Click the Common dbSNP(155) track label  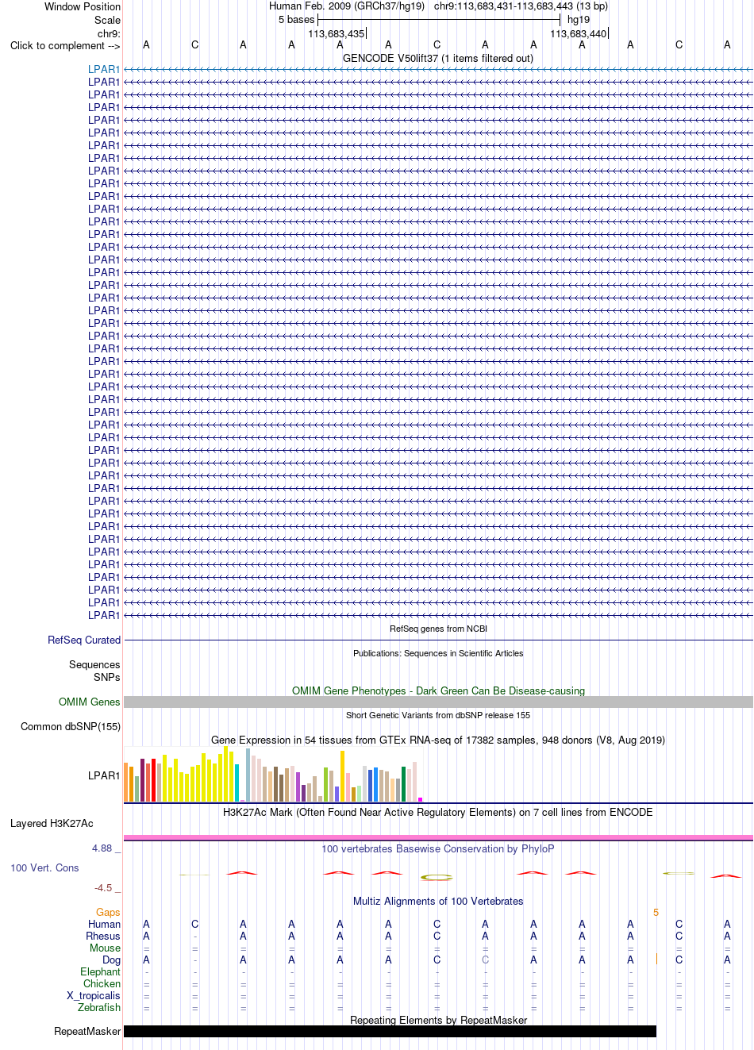coord(71,726)
